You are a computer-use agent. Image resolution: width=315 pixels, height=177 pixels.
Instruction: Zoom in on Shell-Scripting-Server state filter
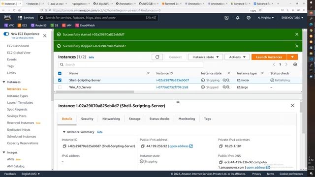(x=224, y=80)
